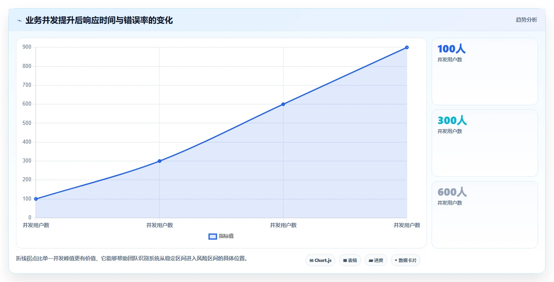Click the footer note starting with 折线拐点
This screenshot has width=554, height=282.
pyautogui.click(x=132, y=258)
